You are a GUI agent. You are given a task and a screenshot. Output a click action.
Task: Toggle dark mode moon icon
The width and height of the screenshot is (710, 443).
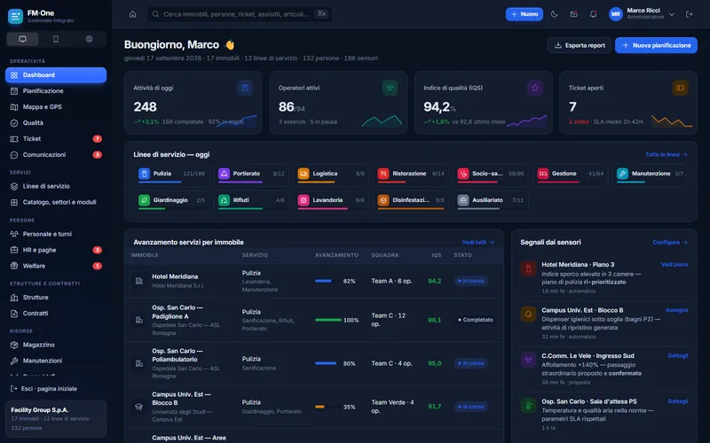[x=554, y=14]
